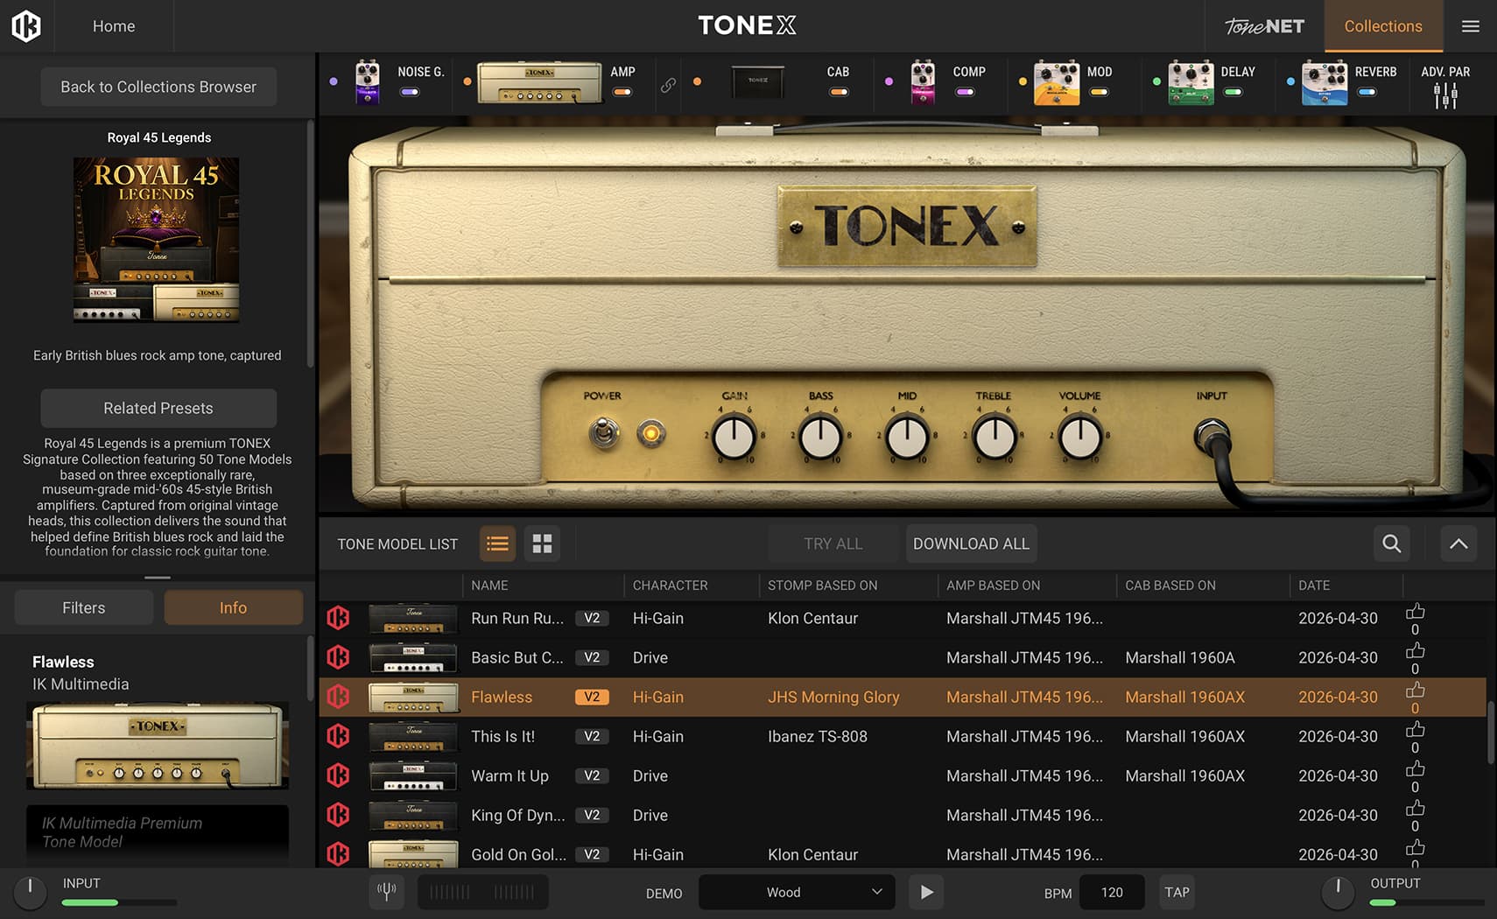
Task: Flip the amp Power switch
Action: [x=603, y=432]
